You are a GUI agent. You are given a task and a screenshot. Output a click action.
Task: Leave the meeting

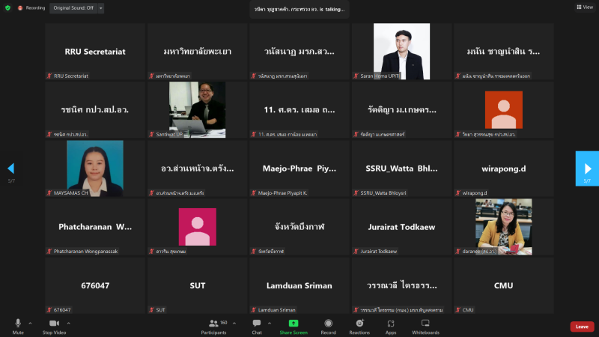point(582,327)
